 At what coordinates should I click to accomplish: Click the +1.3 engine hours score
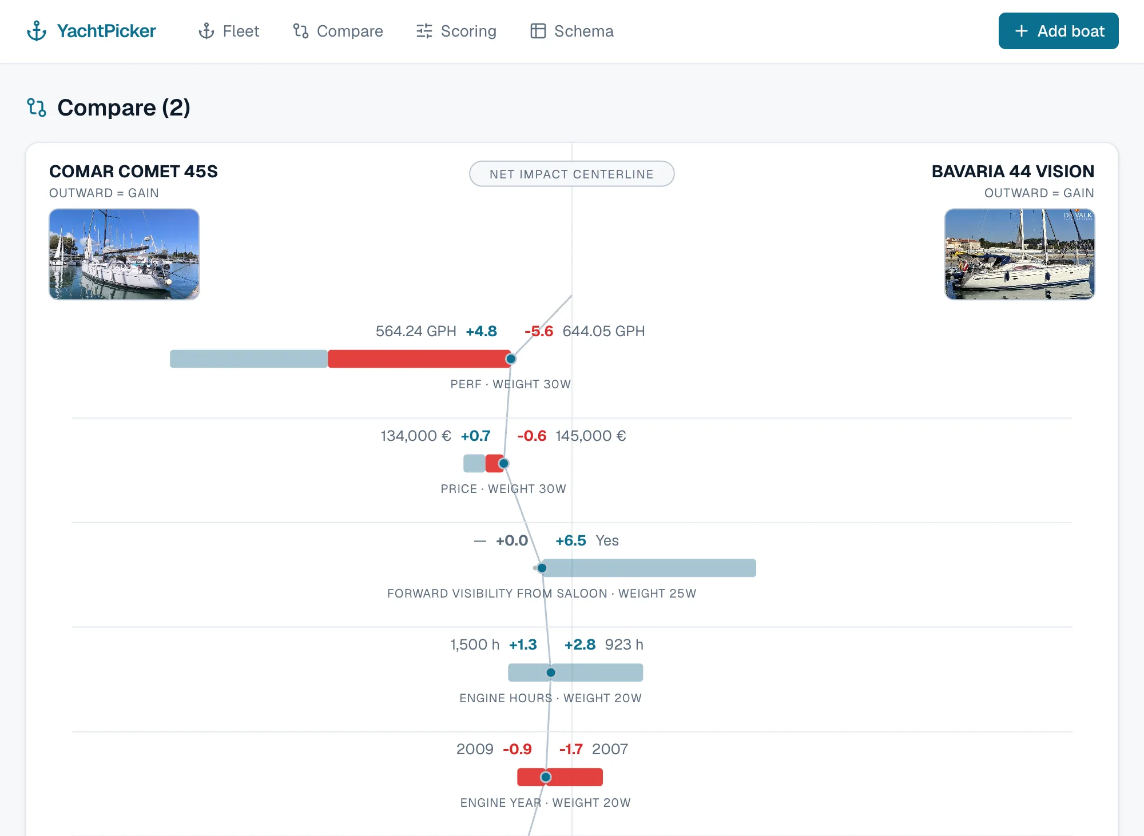point(523,644)
